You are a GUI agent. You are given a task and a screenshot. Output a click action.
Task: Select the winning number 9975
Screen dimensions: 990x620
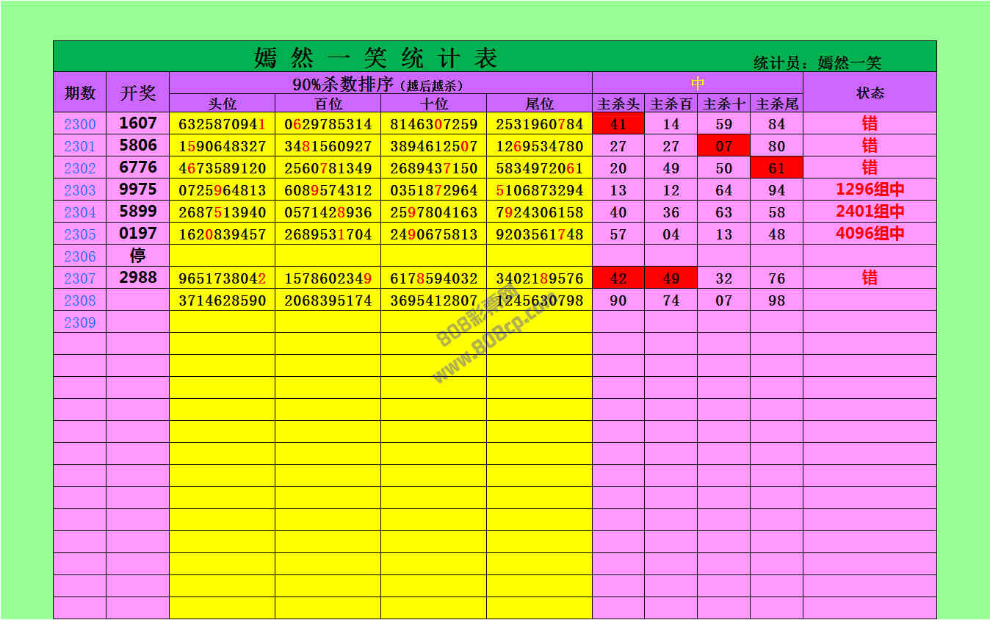coord(138,190)
